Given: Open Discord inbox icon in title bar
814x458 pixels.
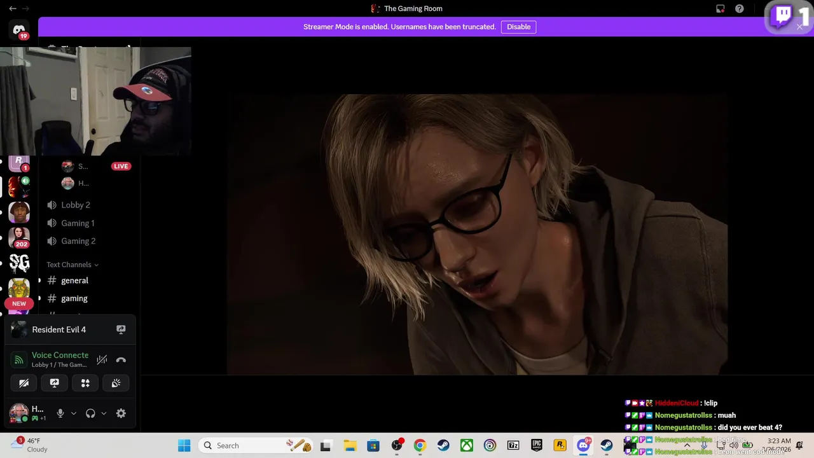Looking at the screenshot, I should point(721,9).
